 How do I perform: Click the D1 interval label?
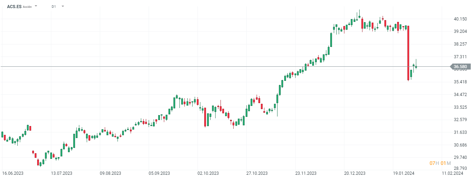click(53, 6)
